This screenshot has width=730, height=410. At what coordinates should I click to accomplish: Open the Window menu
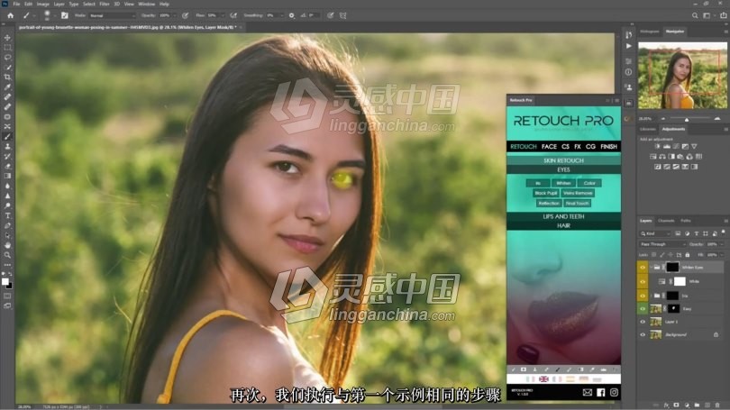(146, 4)
